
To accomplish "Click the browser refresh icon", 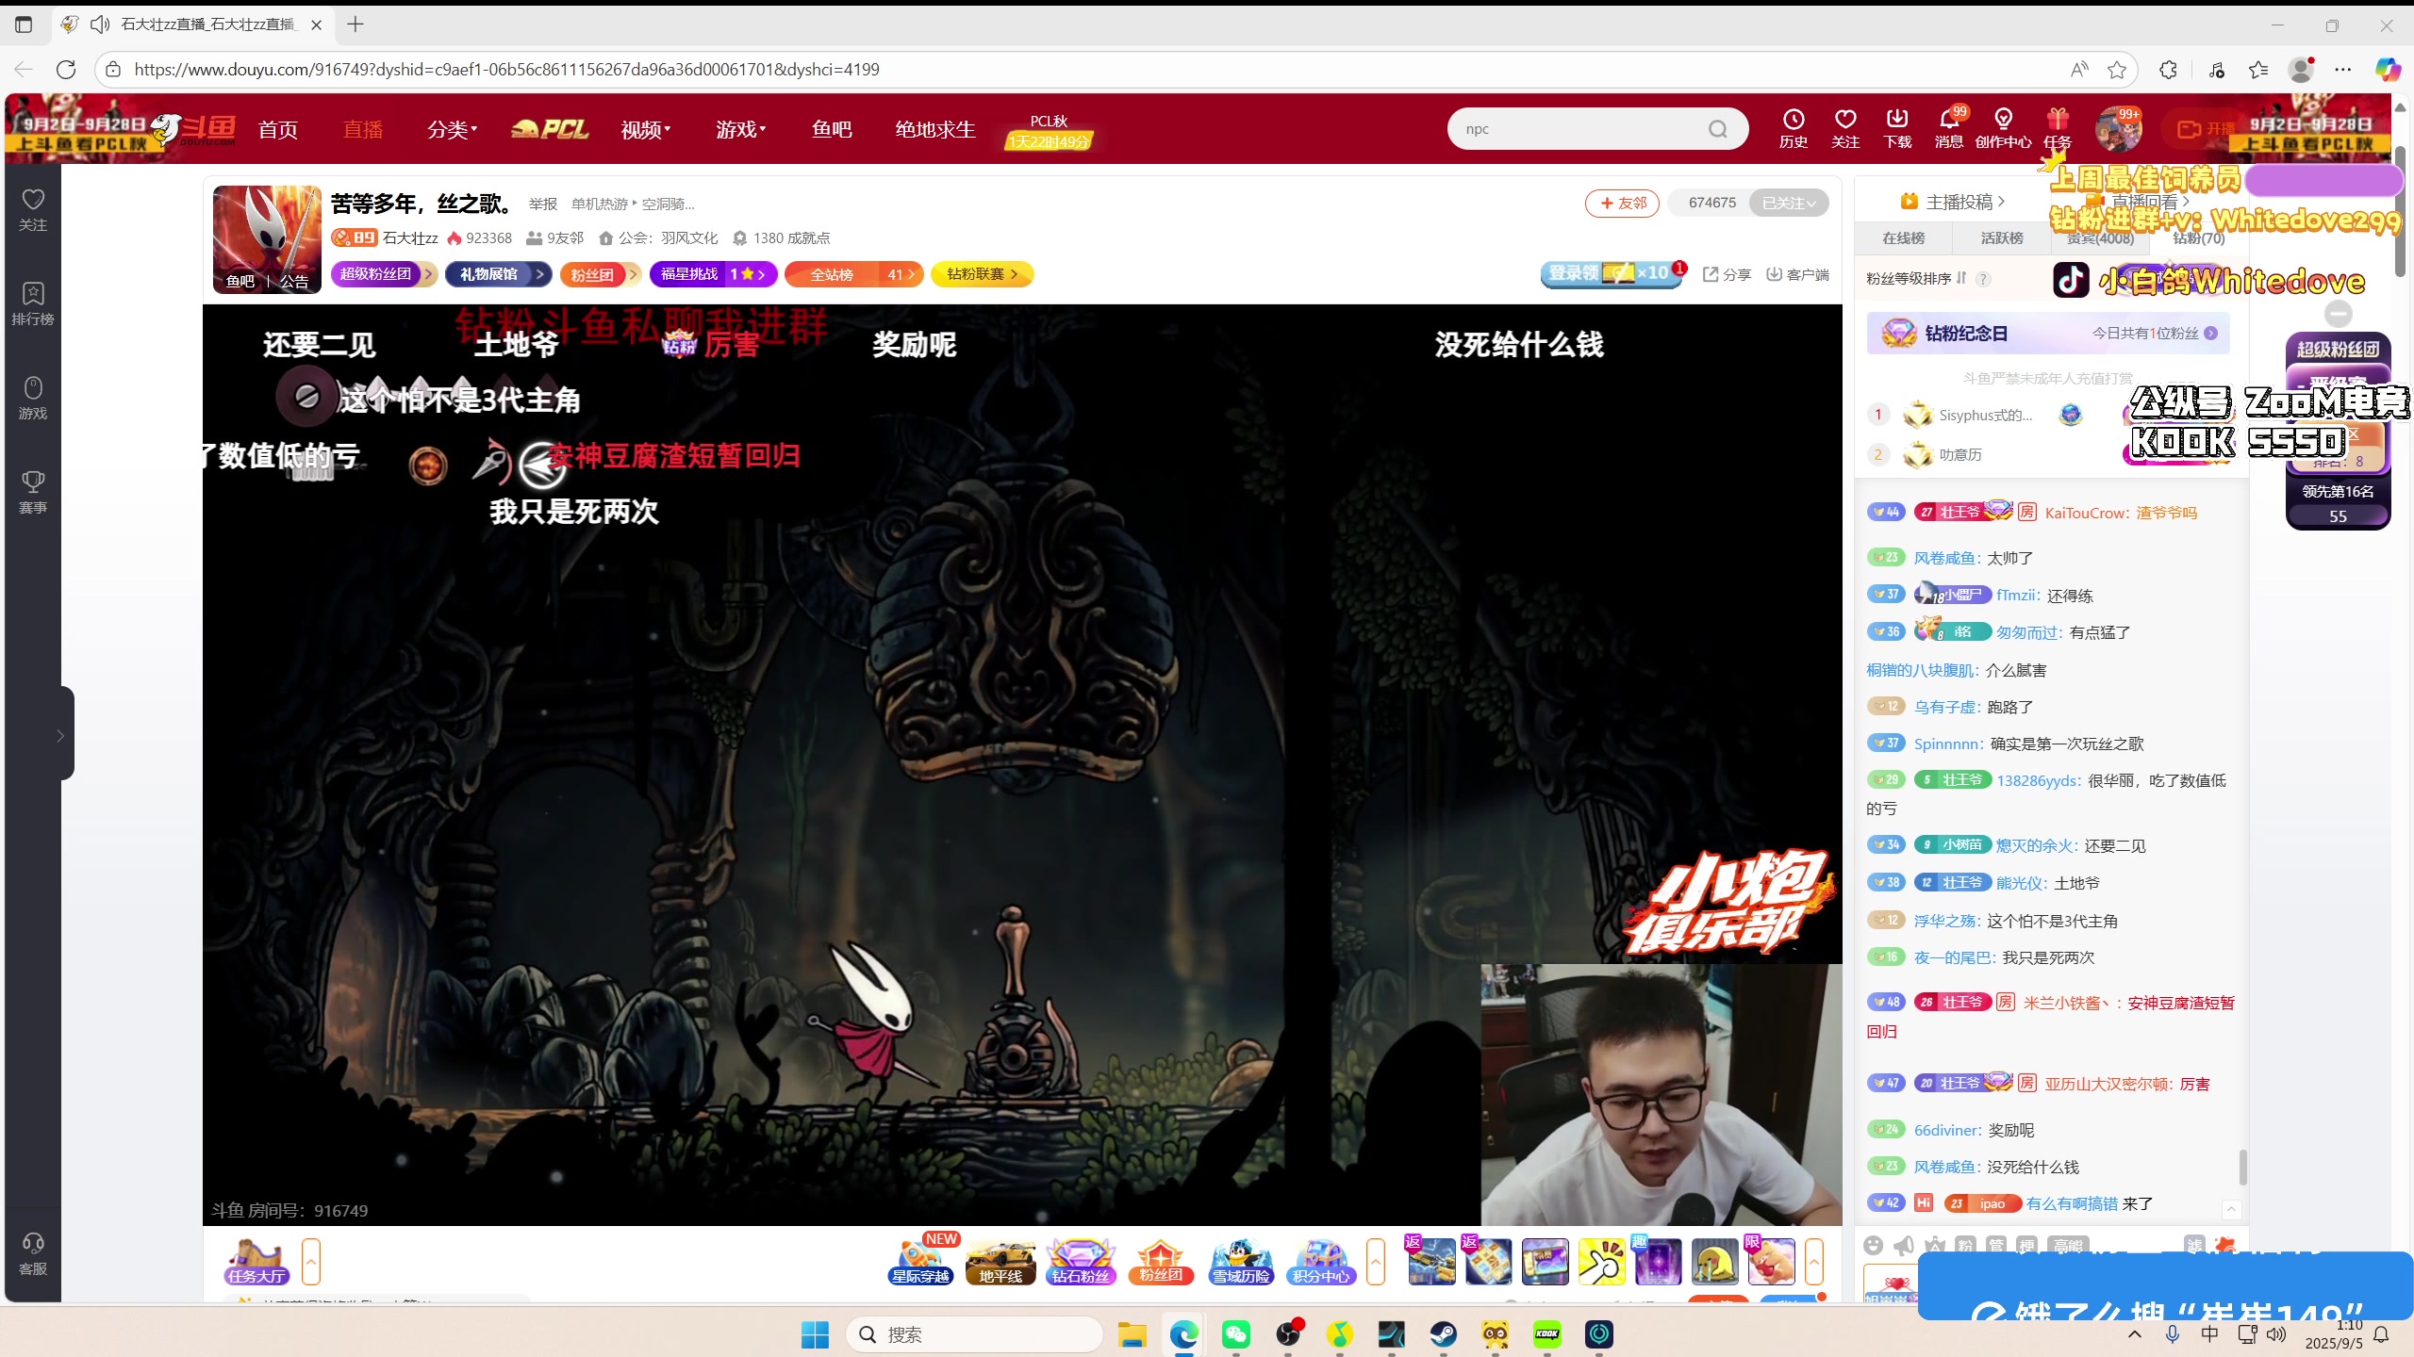I will coord(66,69).
